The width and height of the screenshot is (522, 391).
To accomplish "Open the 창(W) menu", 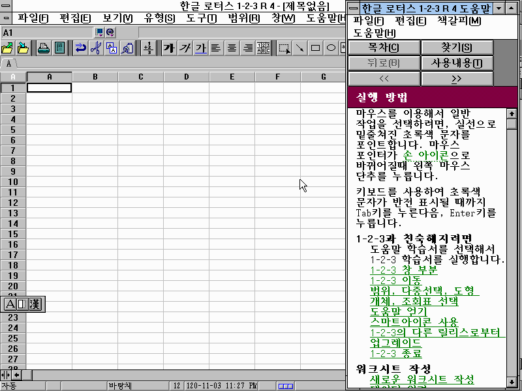I will (283, 18).
